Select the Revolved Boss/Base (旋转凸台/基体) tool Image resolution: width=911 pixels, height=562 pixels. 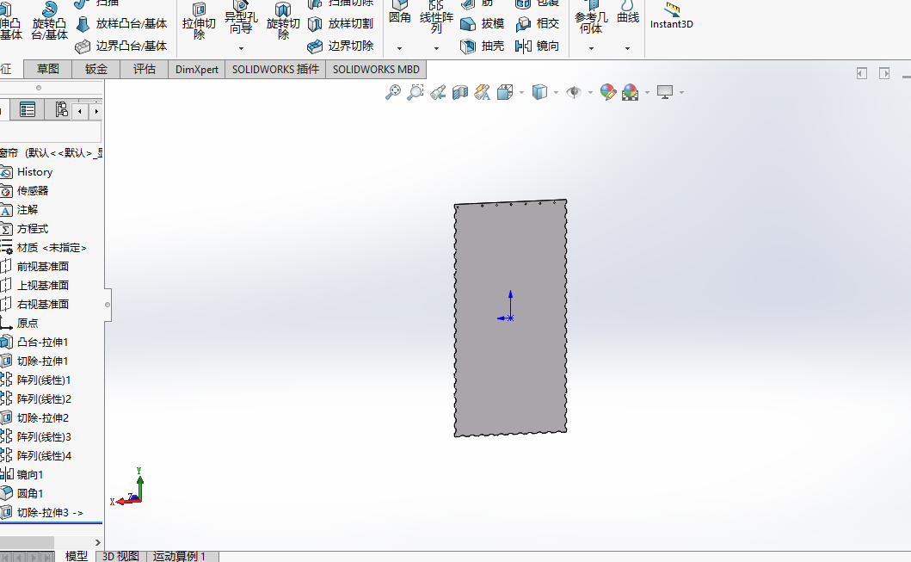pyautogui.click(x=49, y=22)
